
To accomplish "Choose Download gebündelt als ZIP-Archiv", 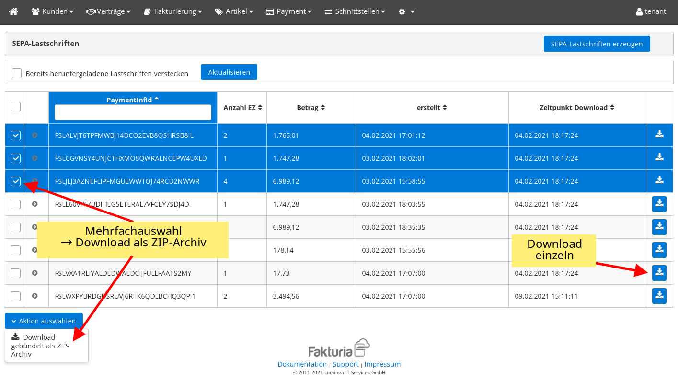I will pos(40,346).
